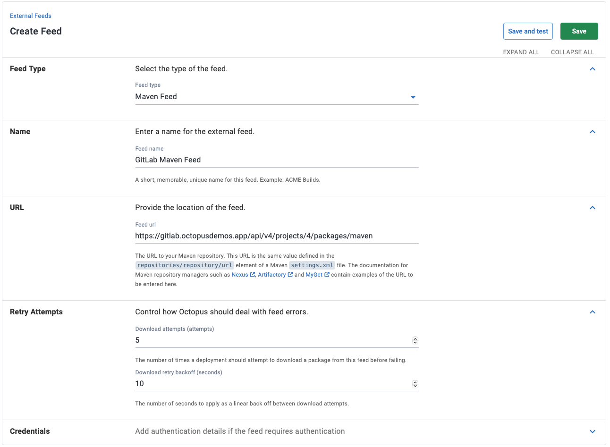Click the Feed Type section heading
This screenshot has height=447, width=610.
pyautogui.click(x=28, y=68)
